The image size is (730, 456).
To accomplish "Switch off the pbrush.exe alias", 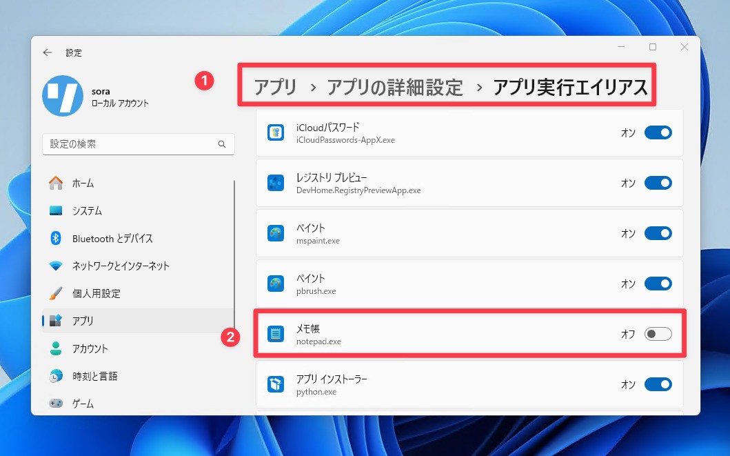I will pyautogui.click(x=658, y=284).
